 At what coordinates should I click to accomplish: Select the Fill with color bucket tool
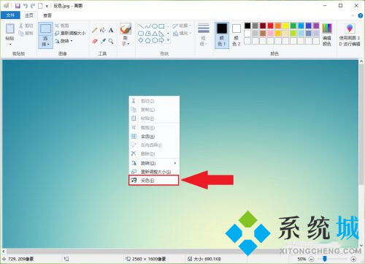pos(103,30)
